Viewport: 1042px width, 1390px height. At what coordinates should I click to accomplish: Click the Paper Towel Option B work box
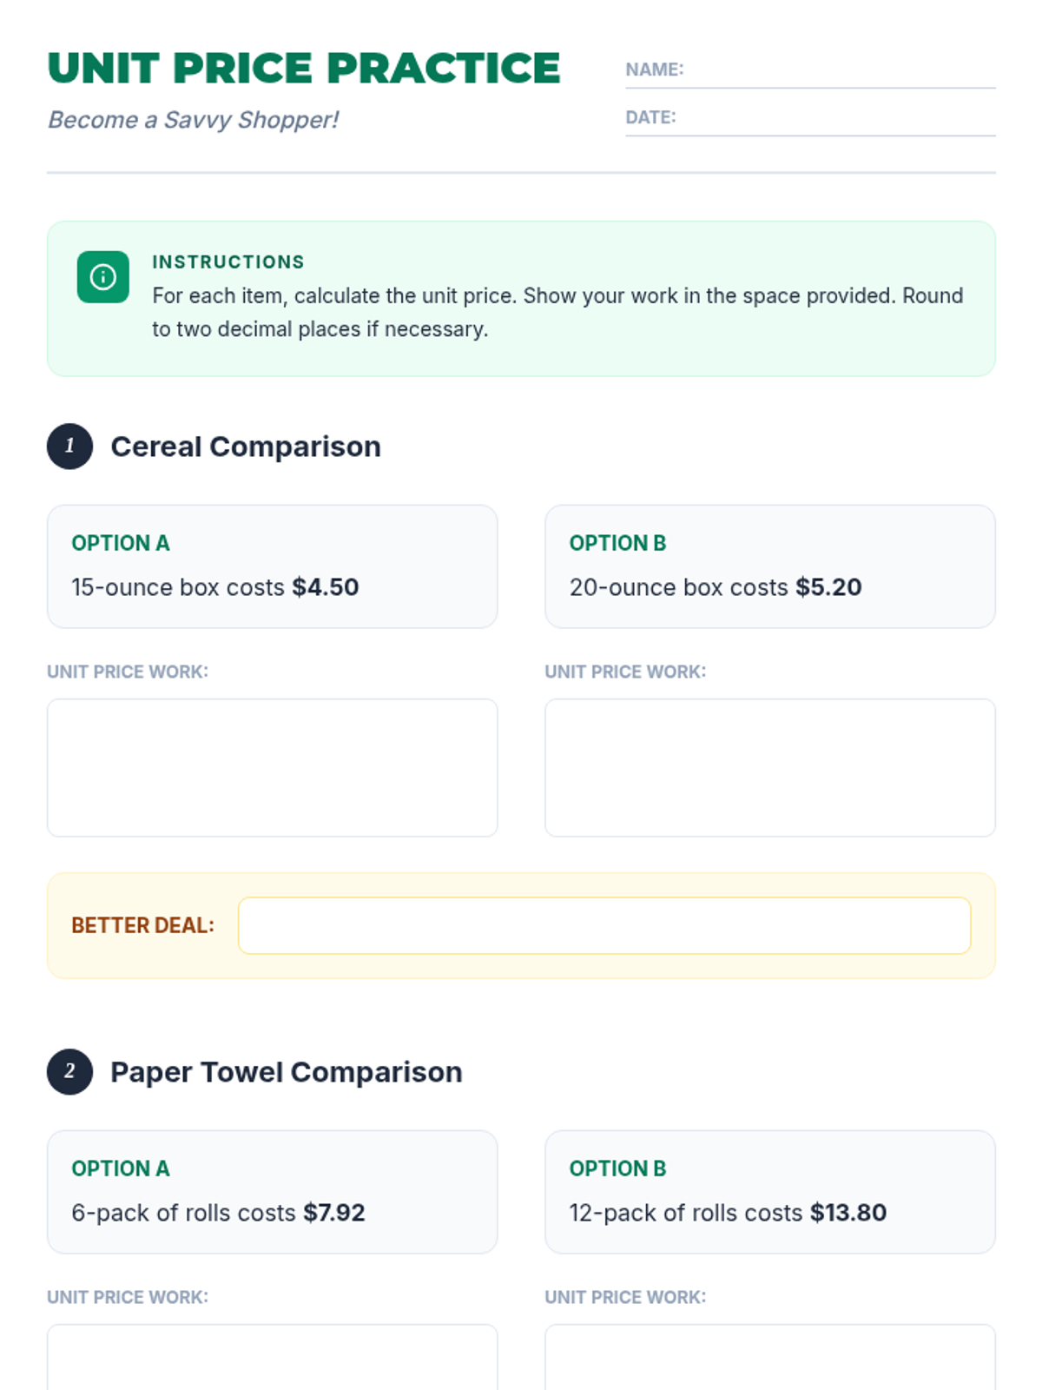pyautogui.click(x=770, y=1357)
